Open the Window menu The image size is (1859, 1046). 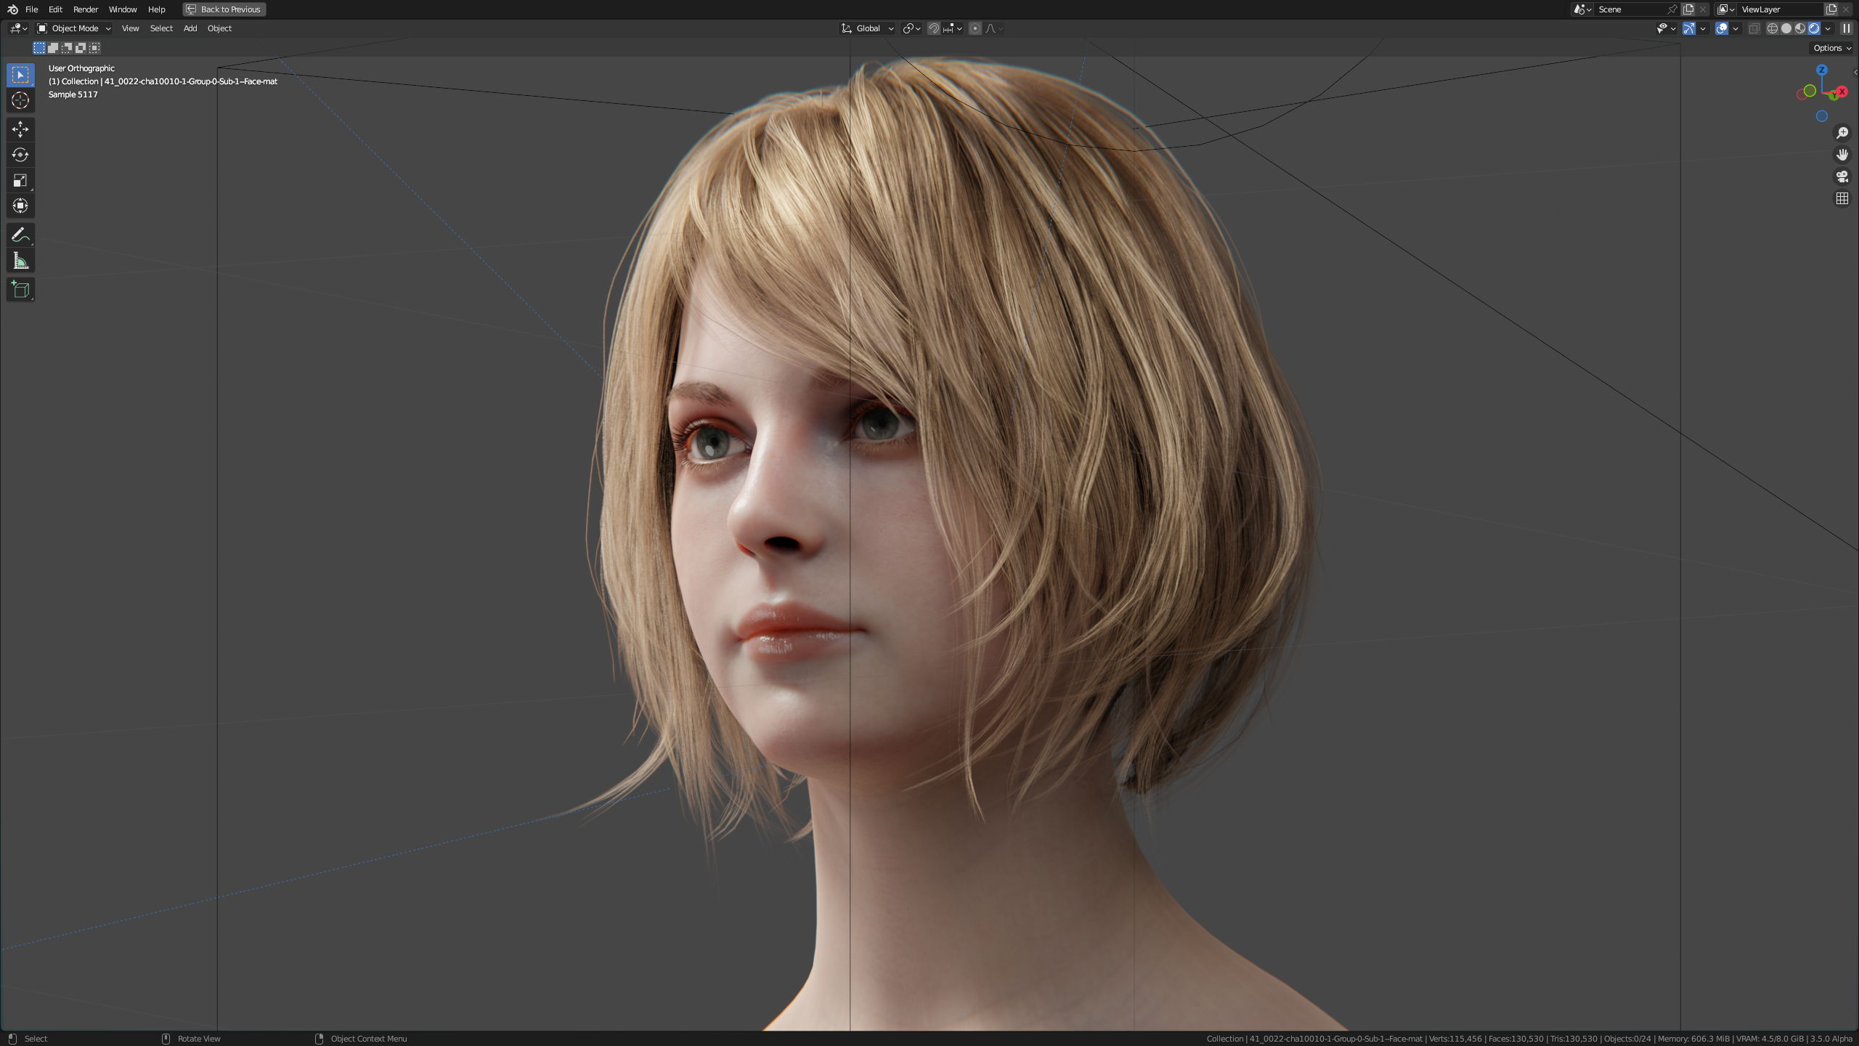pos(123,9)
